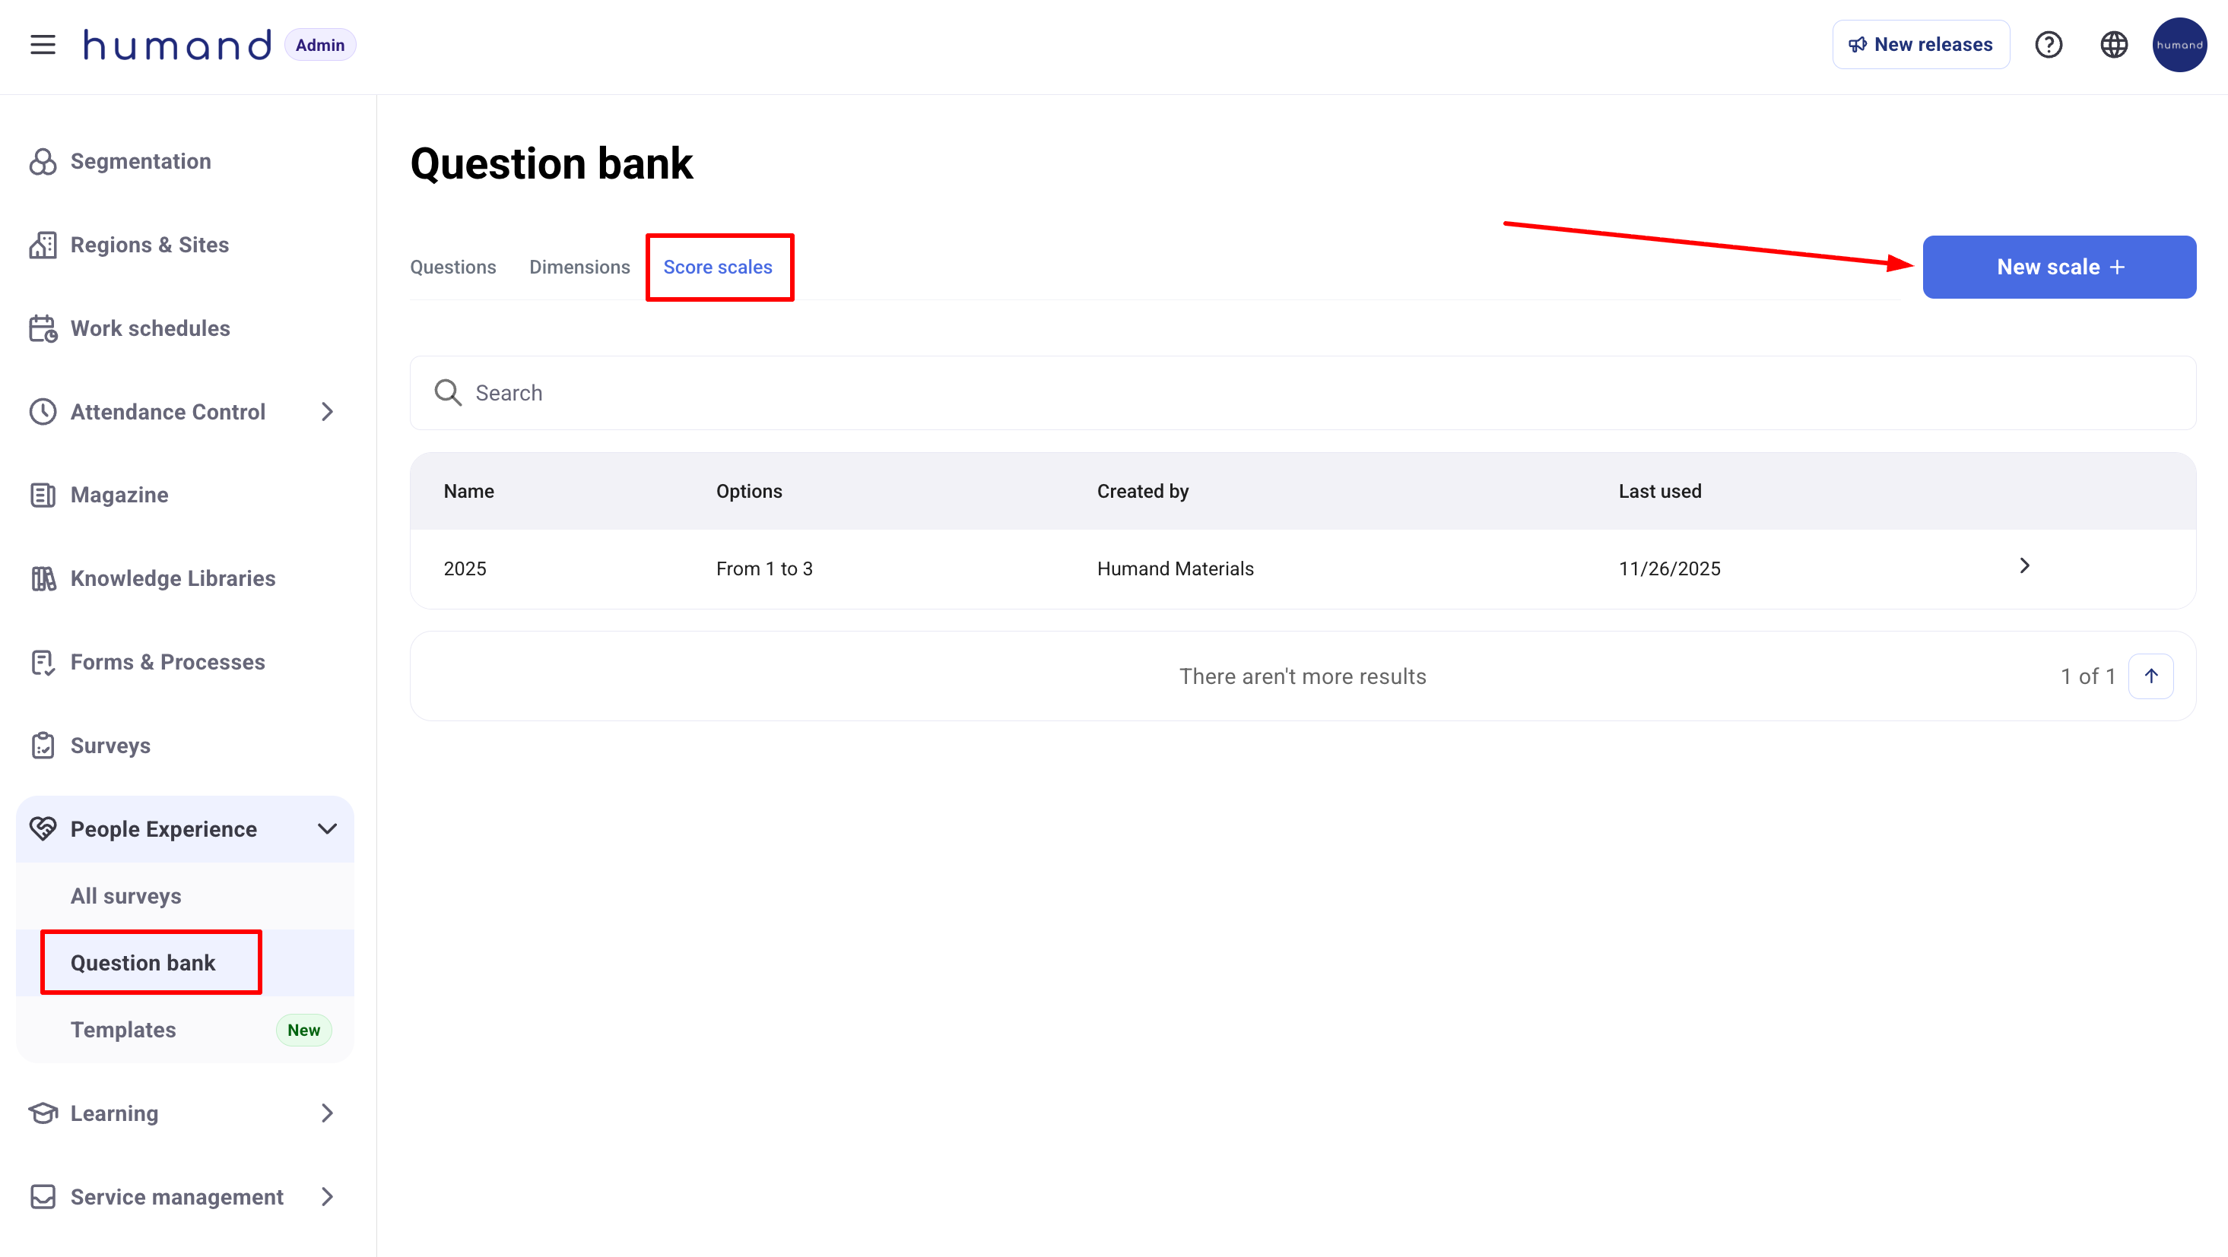
Task: Open New releases announcements
Action: tap(1920, 44)
